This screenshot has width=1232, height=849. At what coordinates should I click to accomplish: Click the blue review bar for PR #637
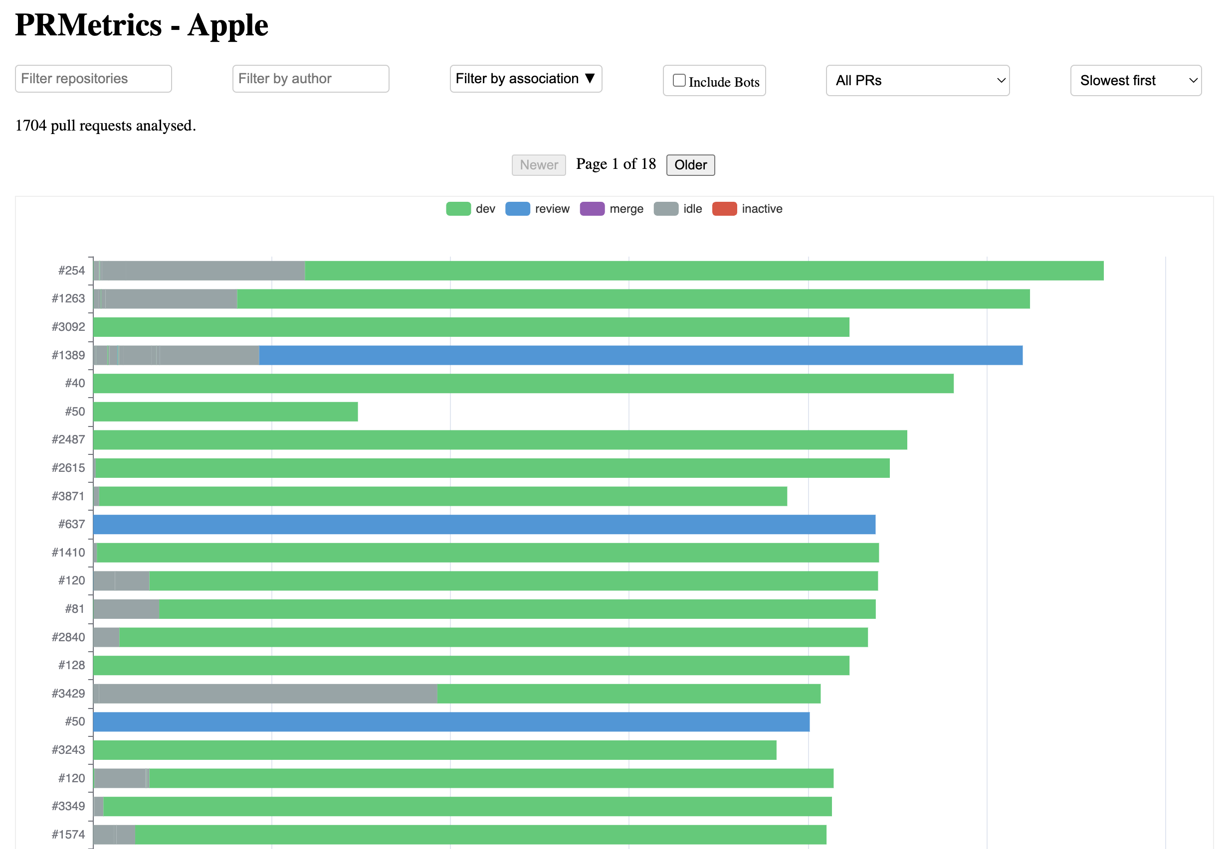click(479, 524)
